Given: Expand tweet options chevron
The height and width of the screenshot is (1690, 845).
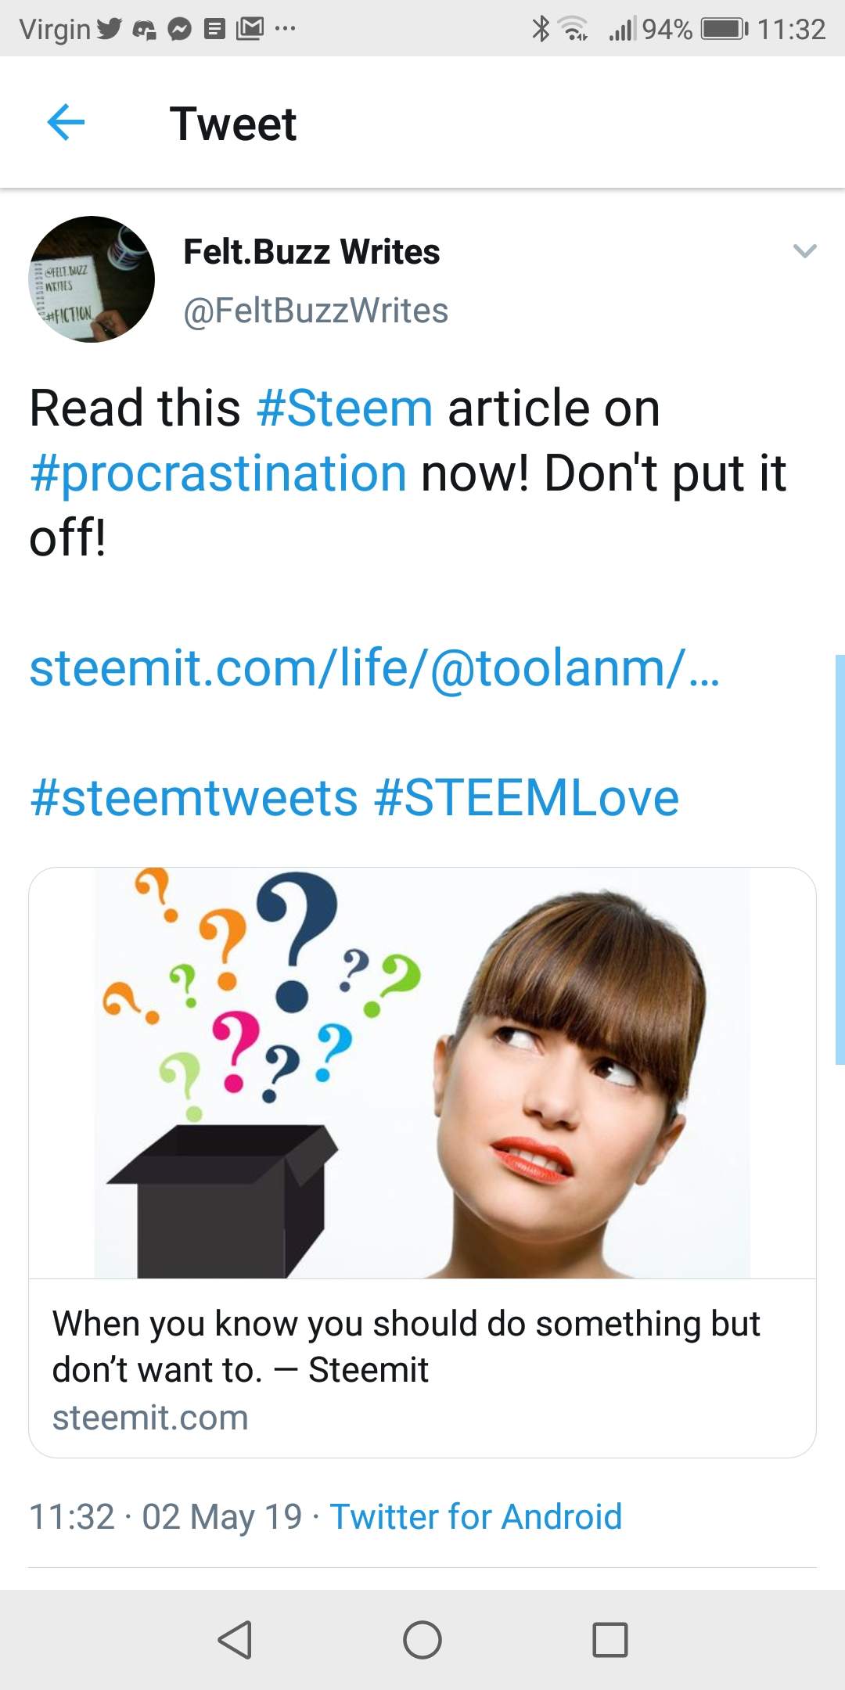Looking at the screenshot, I should tap(804, 251).
